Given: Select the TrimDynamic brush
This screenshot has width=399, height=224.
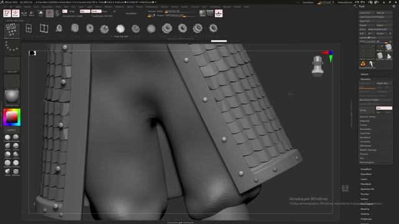Looking at the screenshot, I should pyautogui.click(x=16, y=163).
